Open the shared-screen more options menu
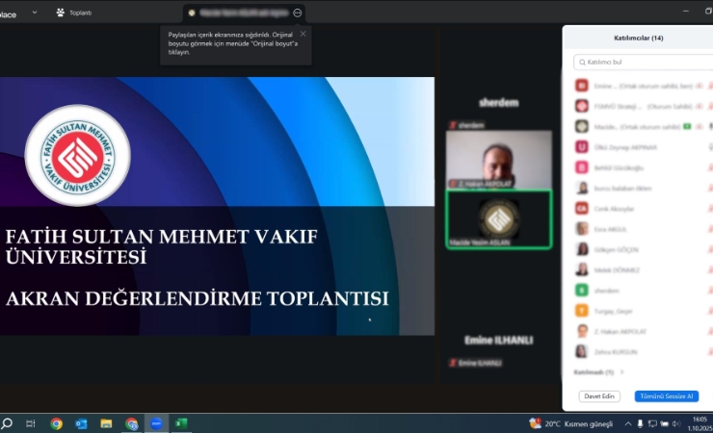The width and height of the screenshot is (713, 433). click(x=298, y=13)
